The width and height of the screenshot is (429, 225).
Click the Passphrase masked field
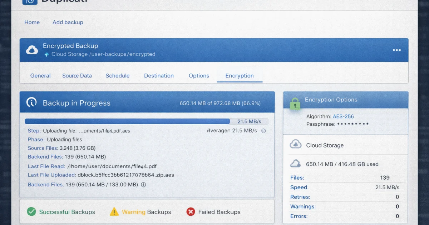[x=353, y=124]
